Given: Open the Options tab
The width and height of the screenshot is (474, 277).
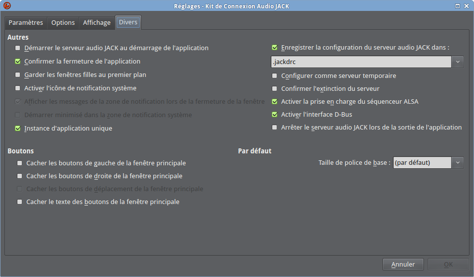Looking at the screenshot, I should [x=63, y=23].
